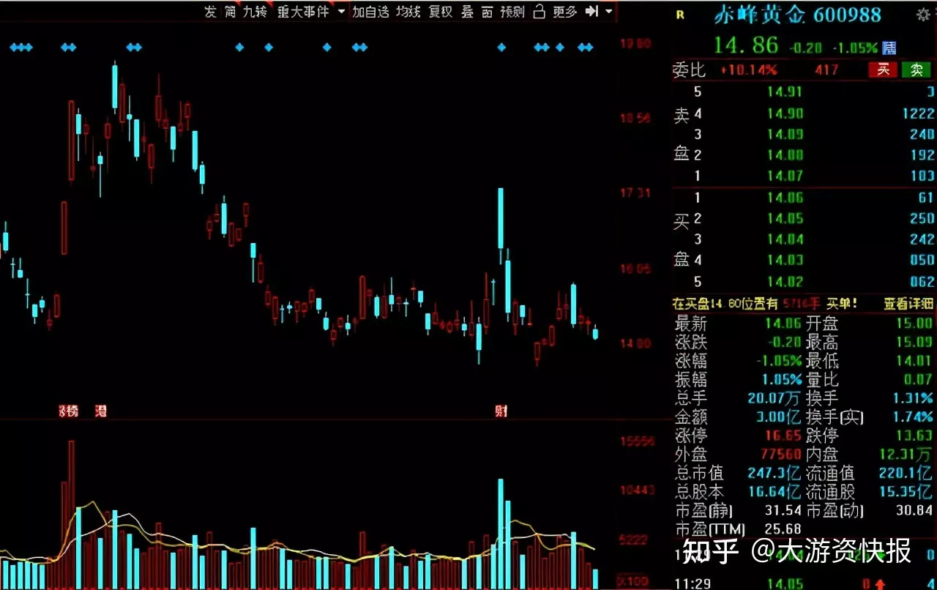Toggle 复权 price adjustment in the toolbar

(x=441, y=12)
